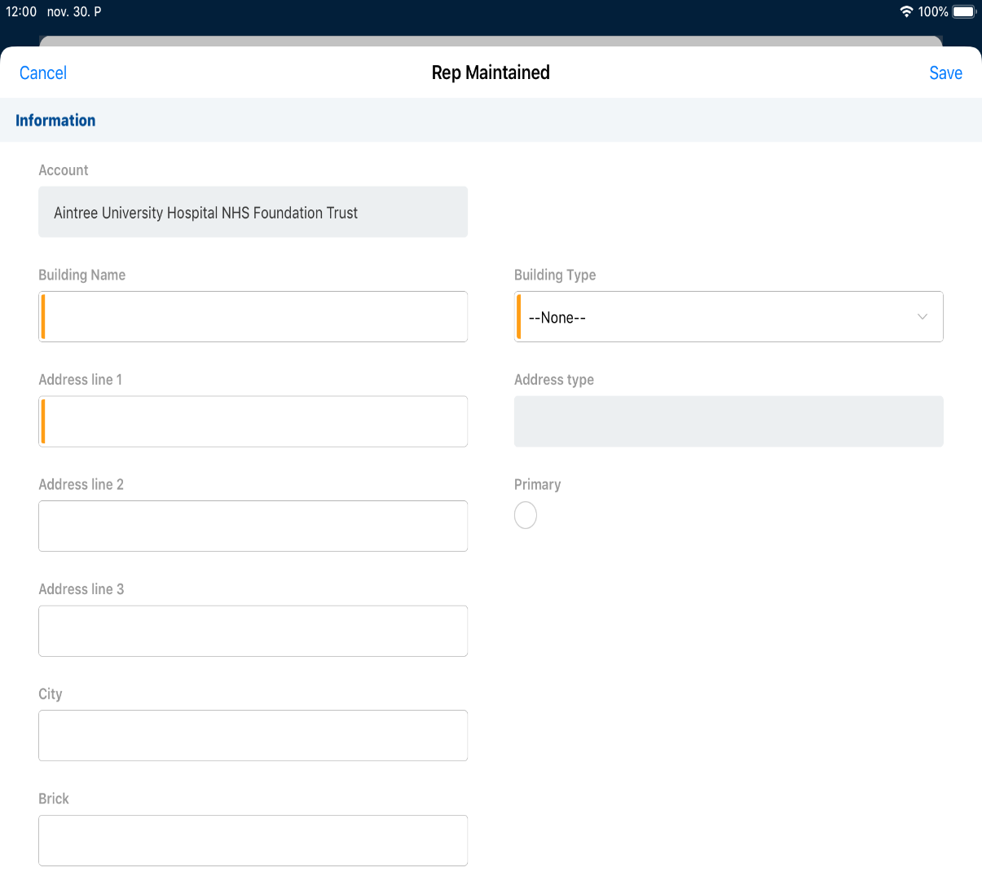Image resolution: width=982 pixels, height=894 pixels.
Task: Expand the --None-- Building Type selector
Action: point(728,316)
